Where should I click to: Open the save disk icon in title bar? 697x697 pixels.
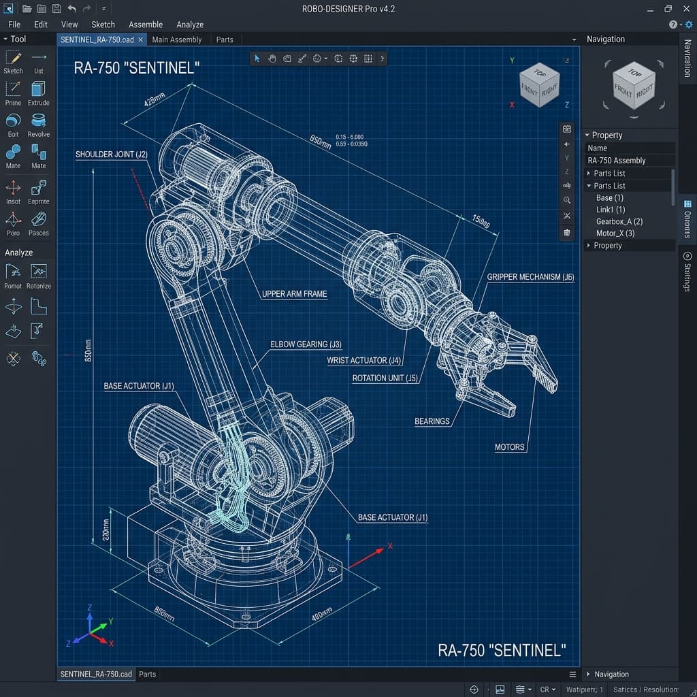pyautogui.click(x=56, y=8)
